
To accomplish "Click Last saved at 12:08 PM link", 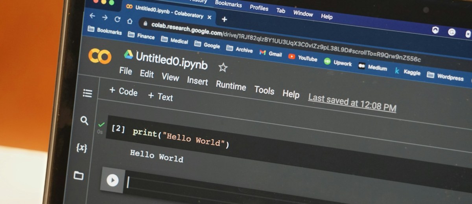I will [352, 102].
